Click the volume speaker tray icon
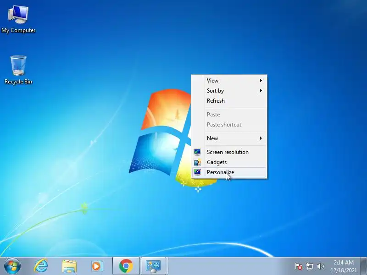Screen dimensions: 367x275 pyautogui.click(x=320, y=266)
